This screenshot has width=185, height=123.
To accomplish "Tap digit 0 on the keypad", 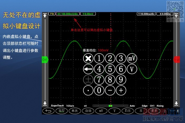I will pyautogui.click(x=99, y=90).
